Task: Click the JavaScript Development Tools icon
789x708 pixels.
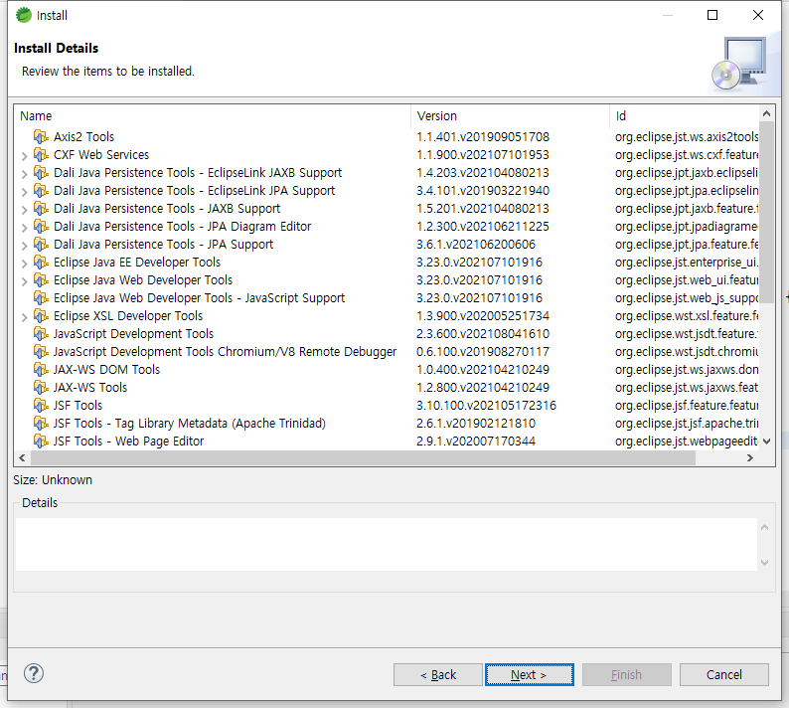Action: 41,333
